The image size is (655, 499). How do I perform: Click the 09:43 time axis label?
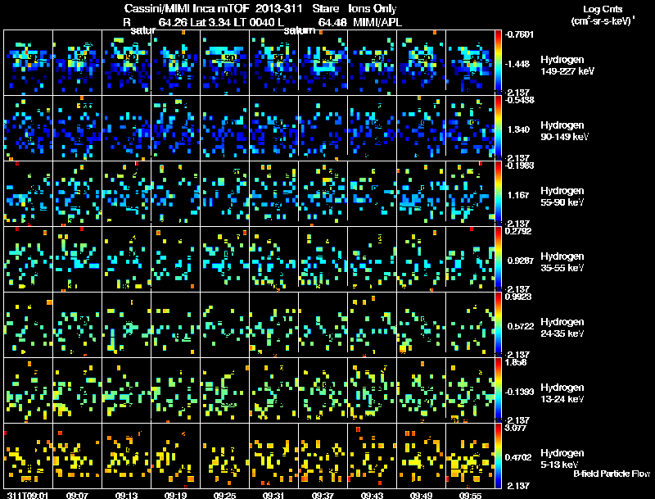coord(372,496)
